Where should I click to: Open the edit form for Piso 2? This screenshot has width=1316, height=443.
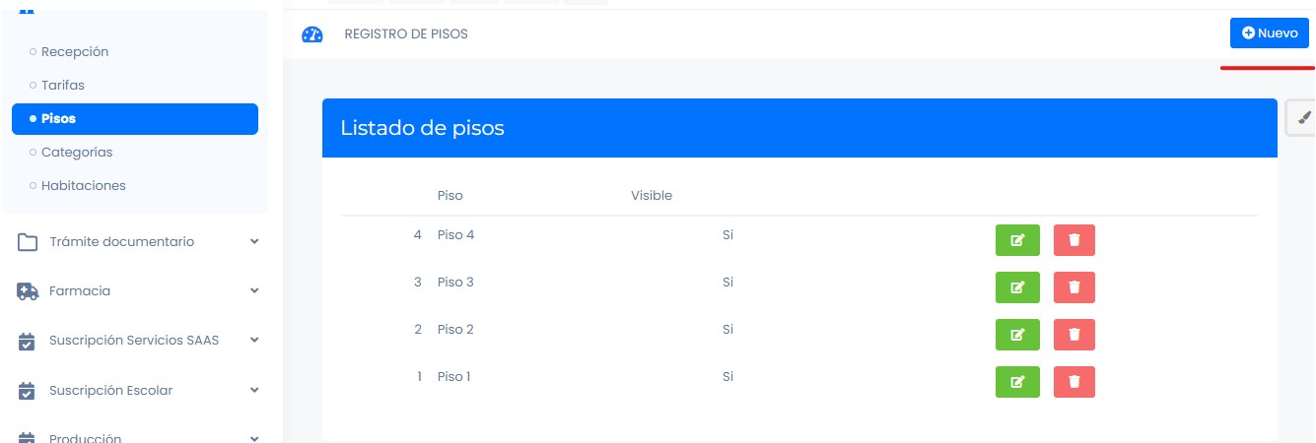pos(1017,335)
